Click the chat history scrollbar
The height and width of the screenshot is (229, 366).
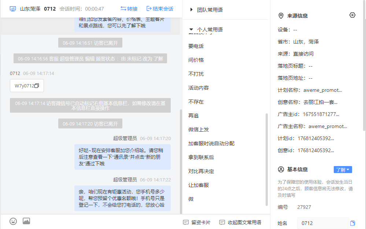click(181, 161)
